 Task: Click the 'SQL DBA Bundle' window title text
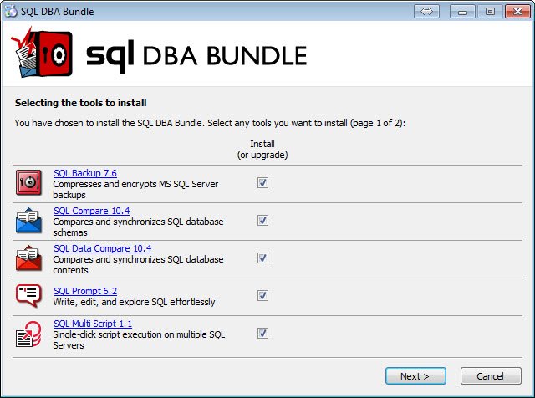point(58,11)
